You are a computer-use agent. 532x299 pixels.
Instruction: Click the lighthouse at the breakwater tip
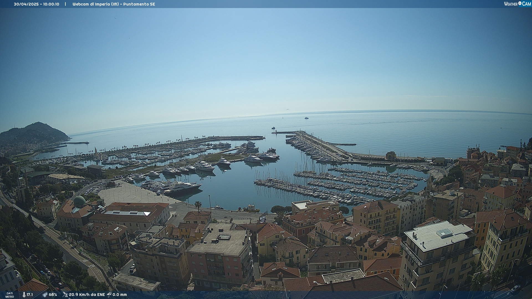pyautogui.click(x=276, y=131)
